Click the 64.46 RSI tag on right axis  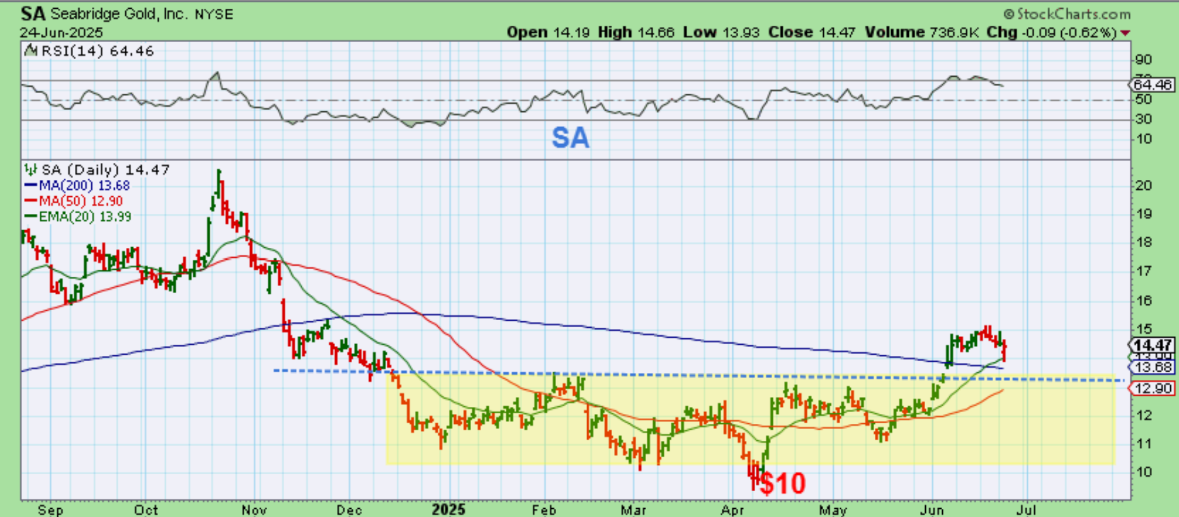point(1152,84)
